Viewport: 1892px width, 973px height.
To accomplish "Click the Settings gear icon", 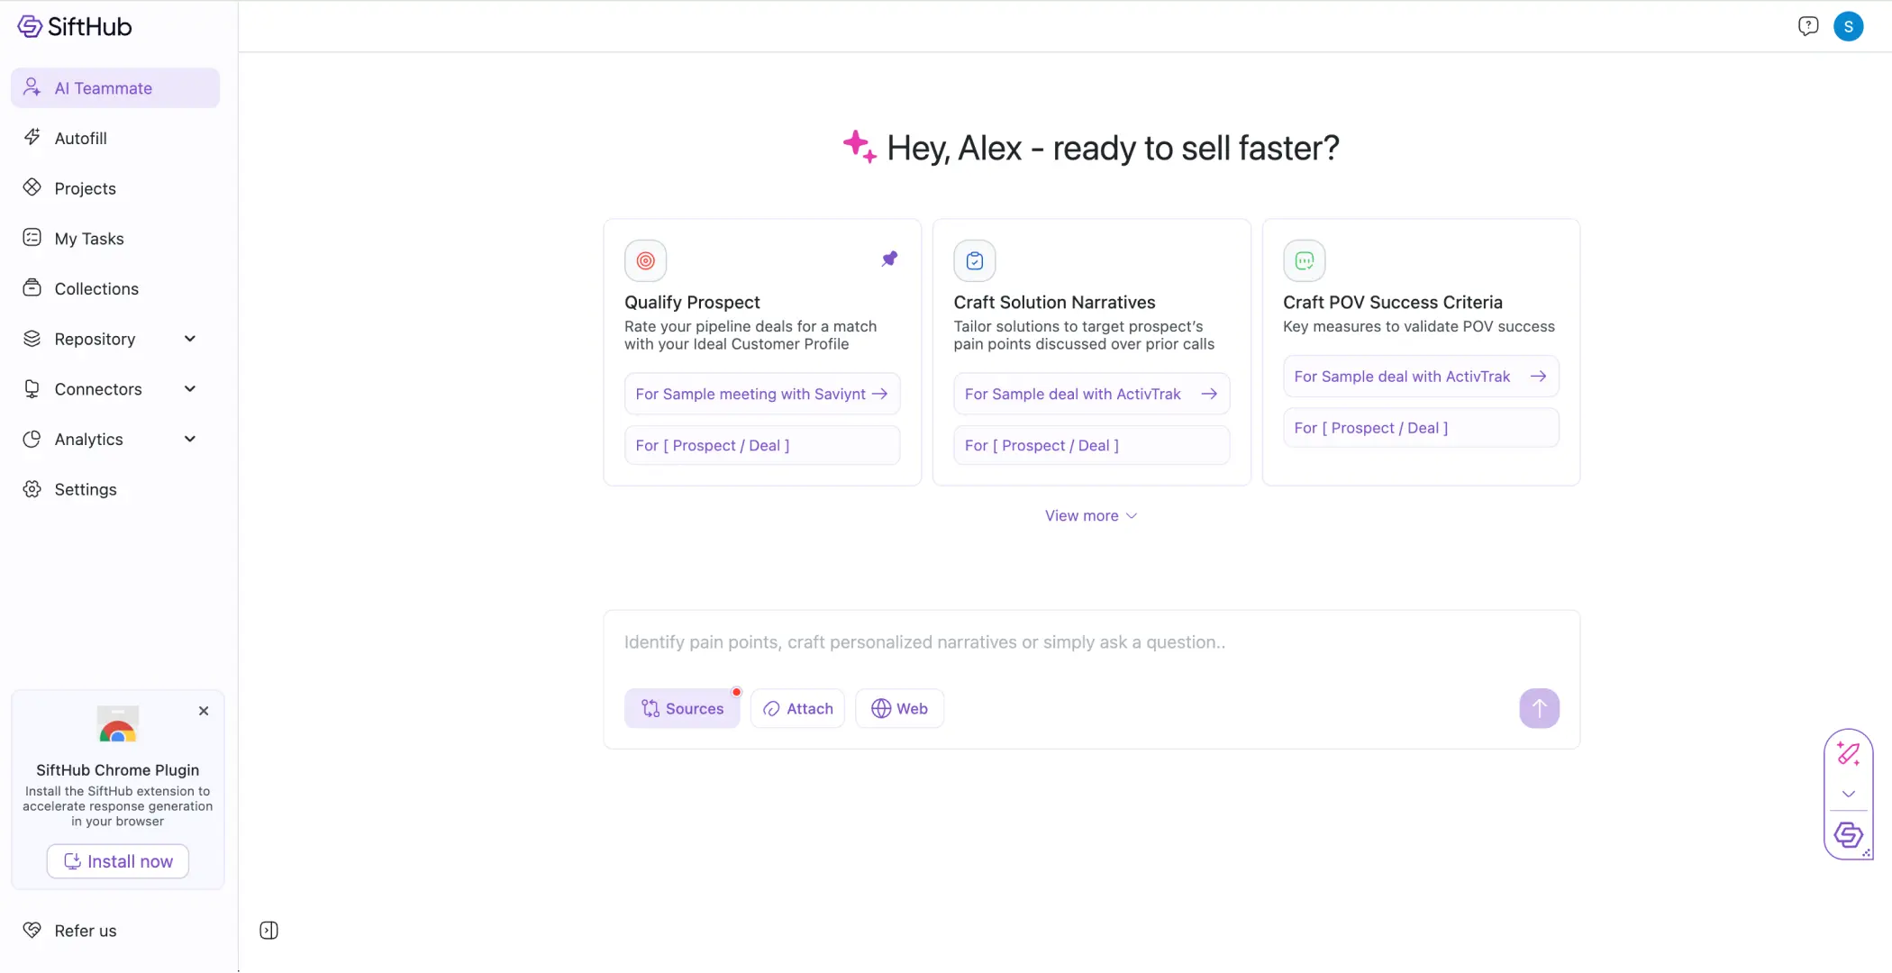I will (32, 489).
